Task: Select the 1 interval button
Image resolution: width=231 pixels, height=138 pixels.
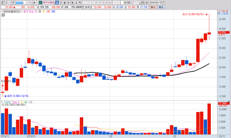Action: 84,3
